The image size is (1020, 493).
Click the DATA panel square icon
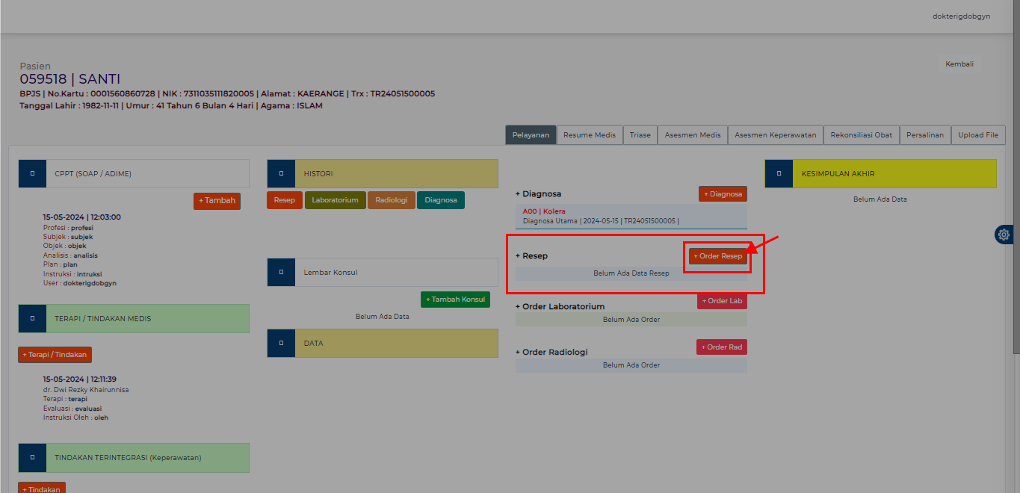pos(281,343)
